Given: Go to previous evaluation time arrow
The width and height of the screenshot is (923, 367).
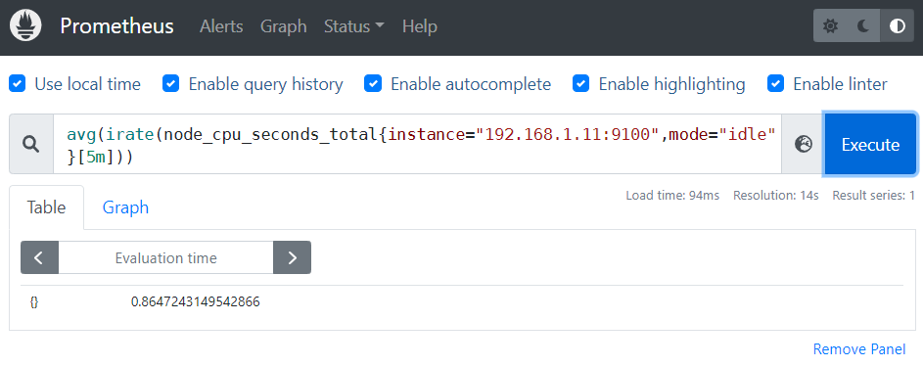Looking at the screenshot, I should (39, 257).
